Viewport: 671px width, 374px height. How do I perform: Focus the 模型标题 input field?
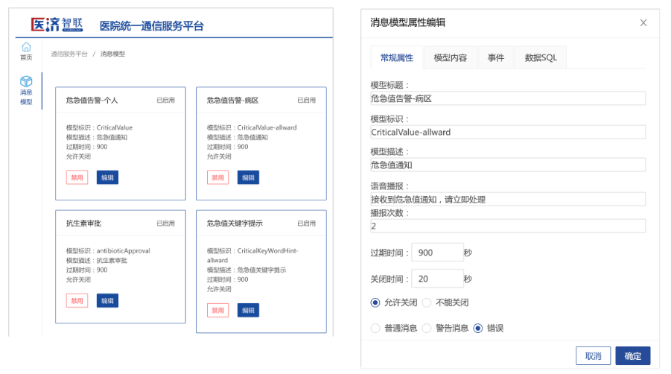coord(508,98)
